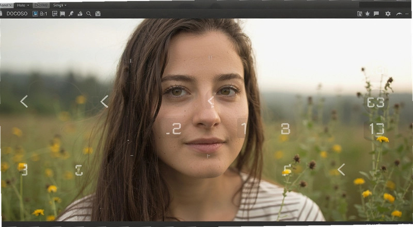Switch to the highlighted DRIMV tab

click(41, 5)
